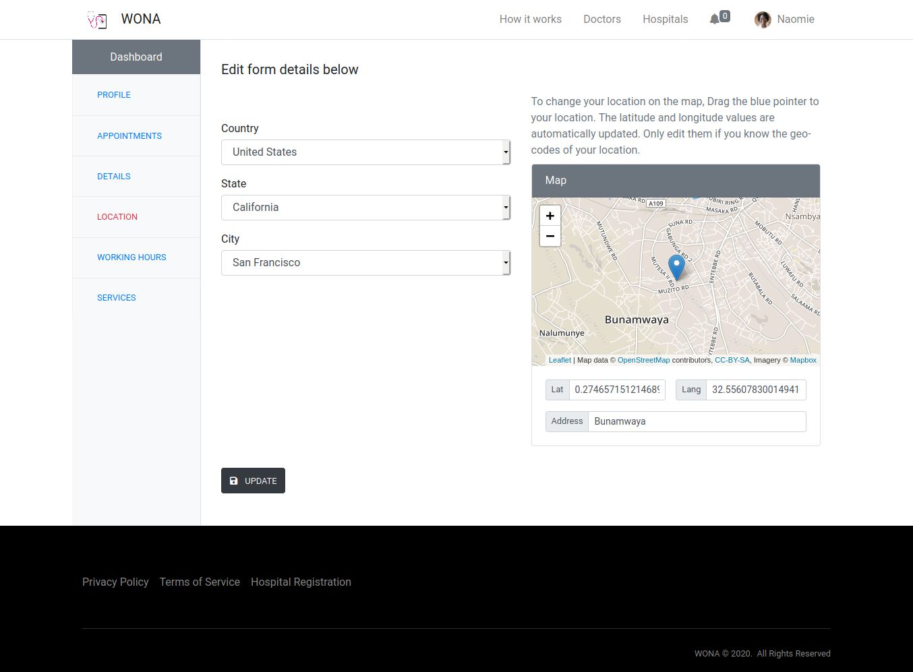Click the UPDATE button
Screen dimensions: 913x672
(x=253, y=481)
